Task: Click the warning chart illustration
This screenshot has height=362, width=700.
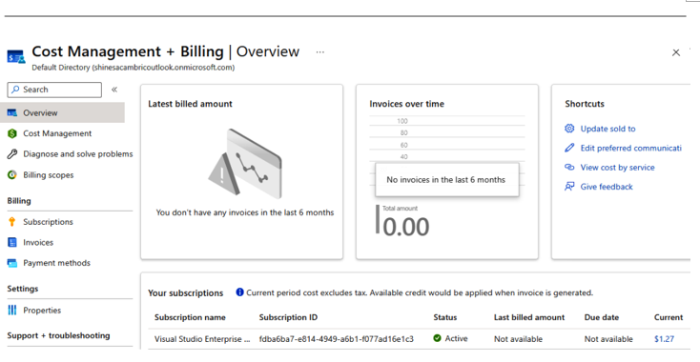Action: (x=245, y=164)
